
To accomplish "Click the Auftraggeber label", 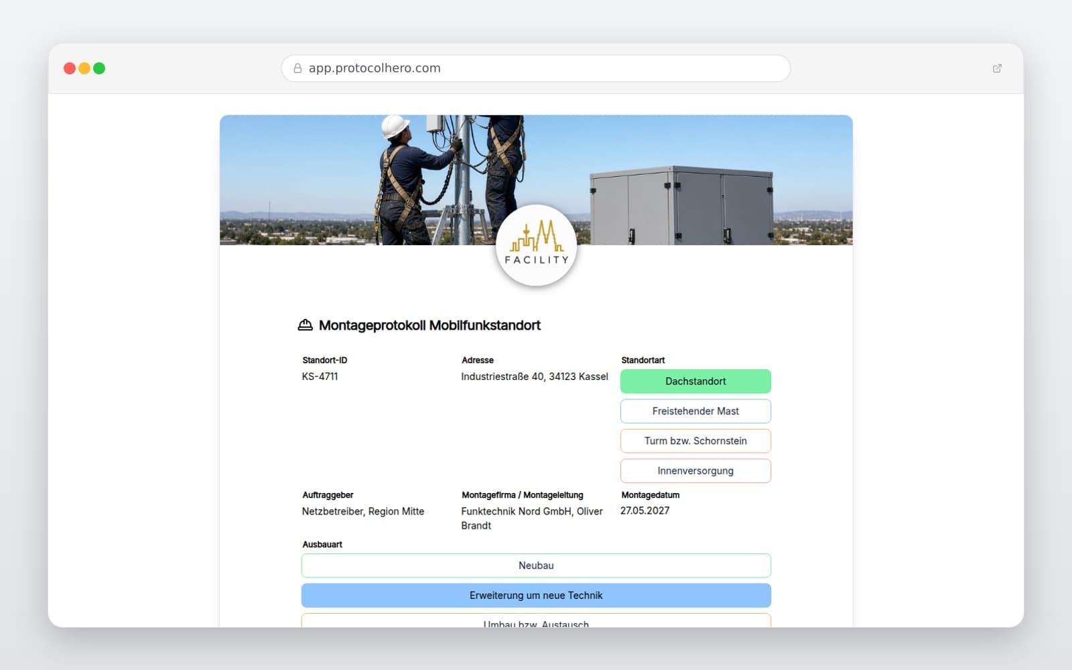I will pos(328,495).
